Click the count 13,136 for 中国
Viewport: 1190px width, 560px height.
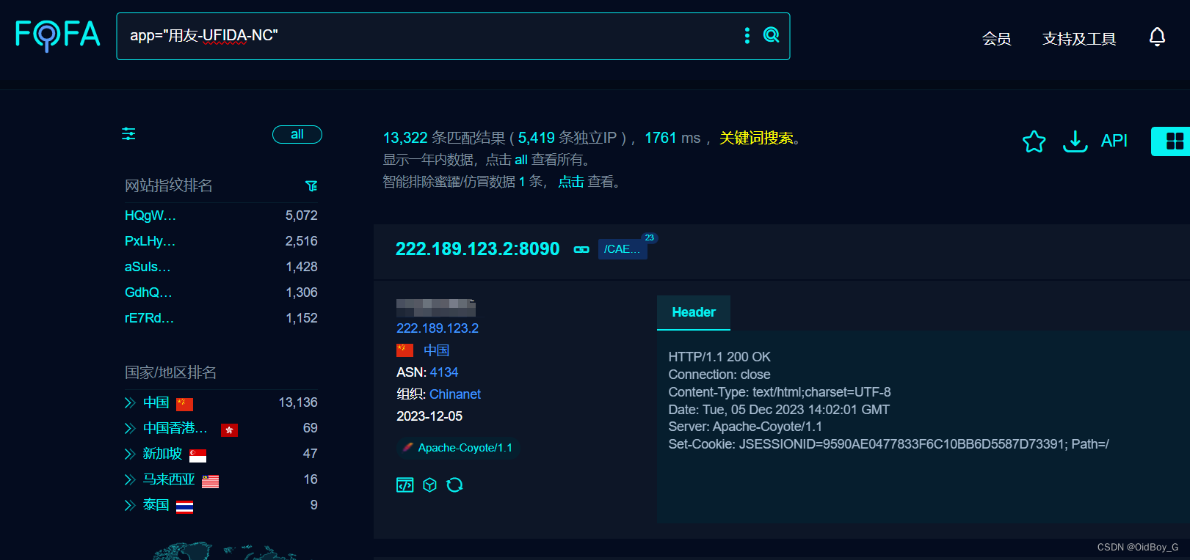click(x=298, y=402)
